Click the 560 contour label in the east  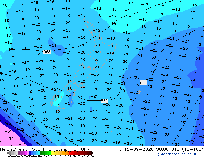(143, 82)
